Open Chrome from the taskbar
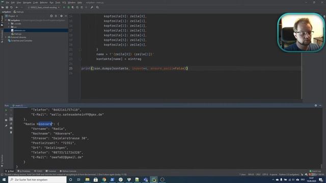The width and height of the screenshot is (326, 183). point(104,179)
